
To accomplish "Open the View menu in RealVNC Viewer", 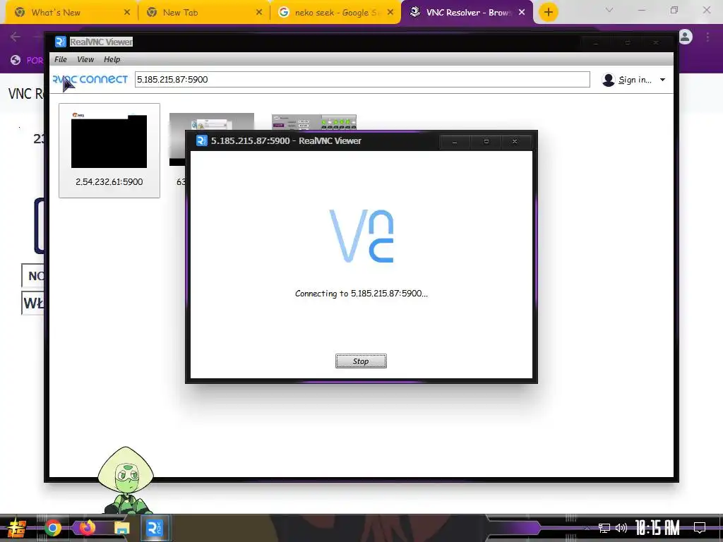I will pos(85,59).
